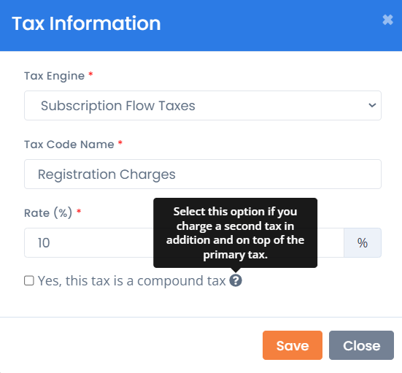Screen dimensions: 402x373
Task: Click the 'Tax Information' header title
Action: pyautogui.click(x=86, y=23)
